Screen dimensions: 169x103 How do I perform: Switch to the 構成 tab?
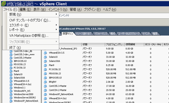(x=113, y=34)
